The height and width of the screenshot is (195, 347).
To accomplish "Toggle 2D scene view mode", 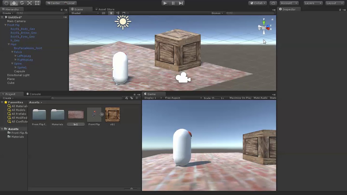I will 103,13.
